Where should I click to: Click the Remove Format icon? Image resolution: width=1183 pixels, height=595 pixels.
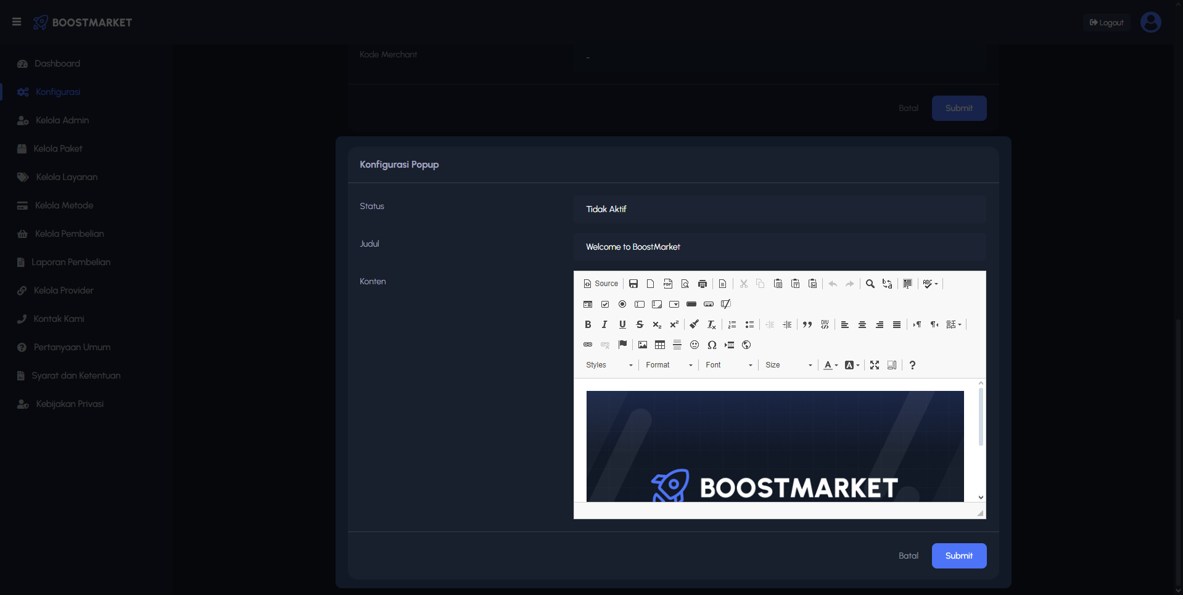[711, 324]
